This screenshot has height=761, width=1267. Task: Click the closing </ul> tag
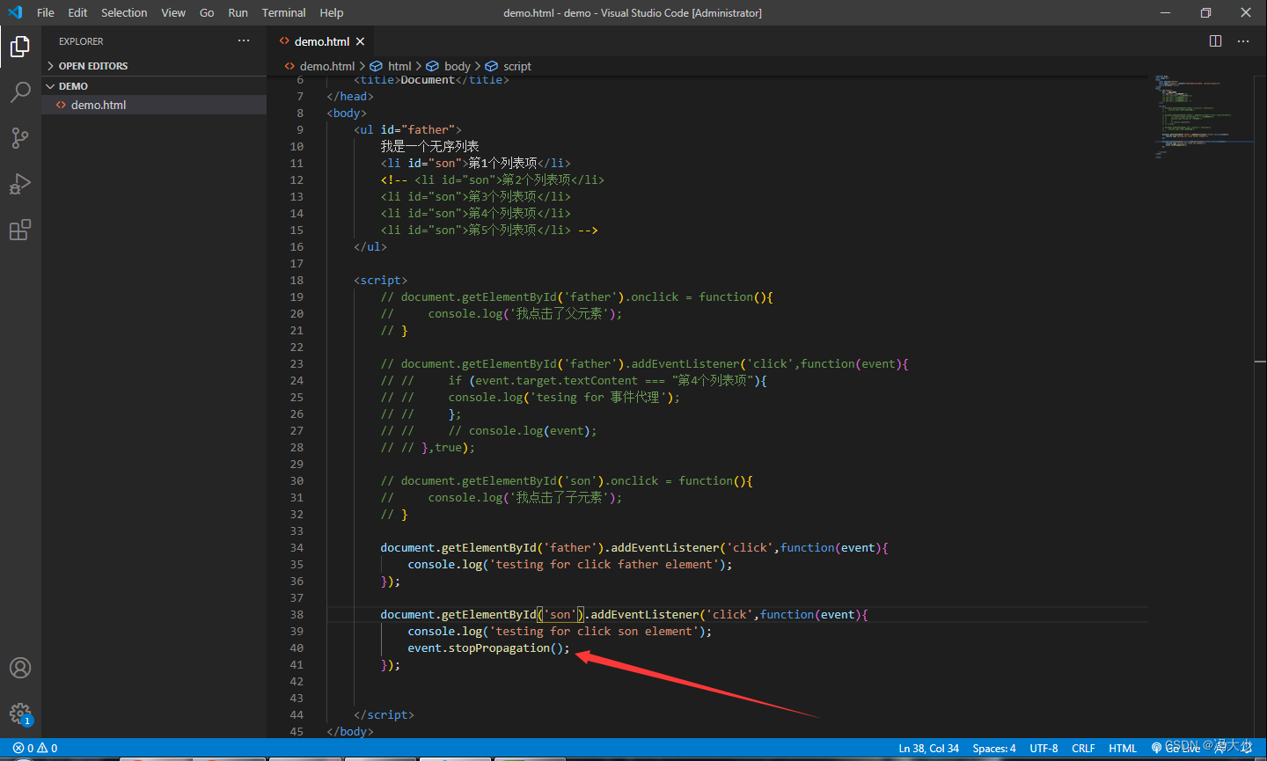coord(370,247)
